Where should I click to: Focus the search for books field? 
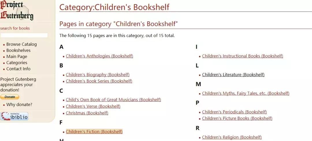24,35
